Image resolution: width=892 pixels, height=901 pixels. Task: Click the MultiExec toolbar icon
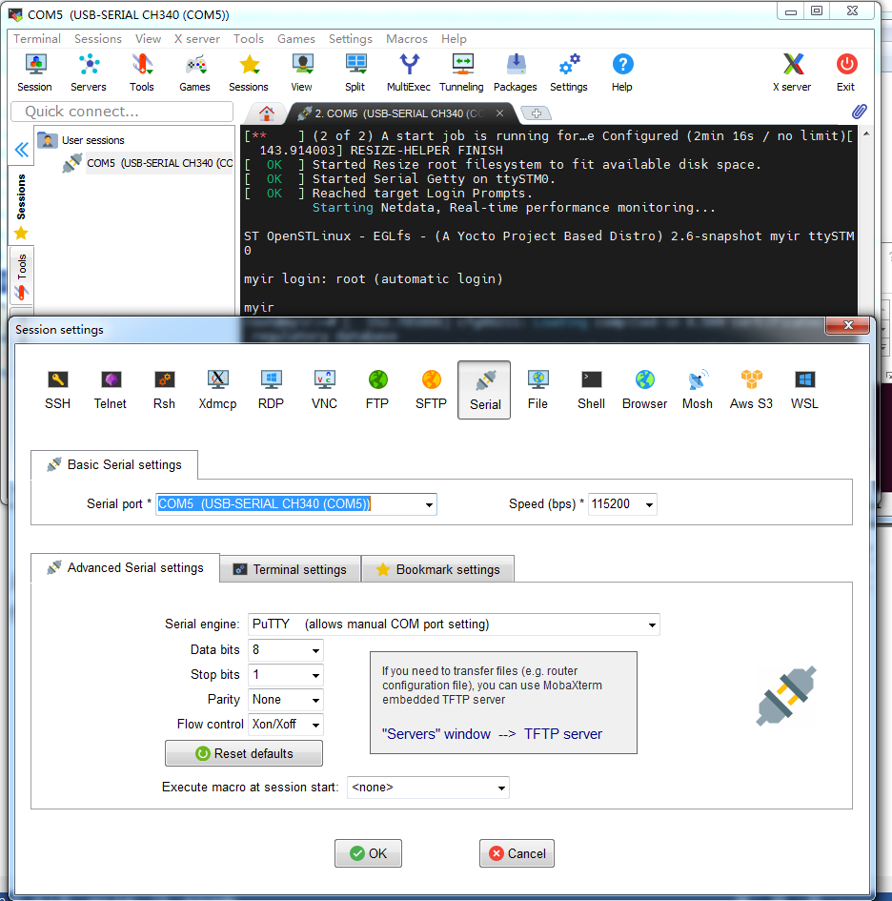(409, 72)
